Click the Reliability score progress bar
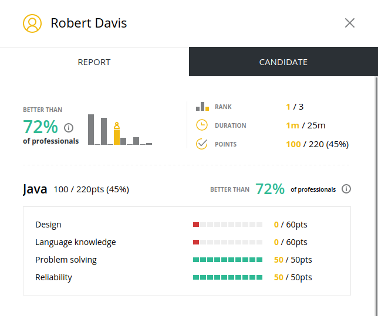 228,277
